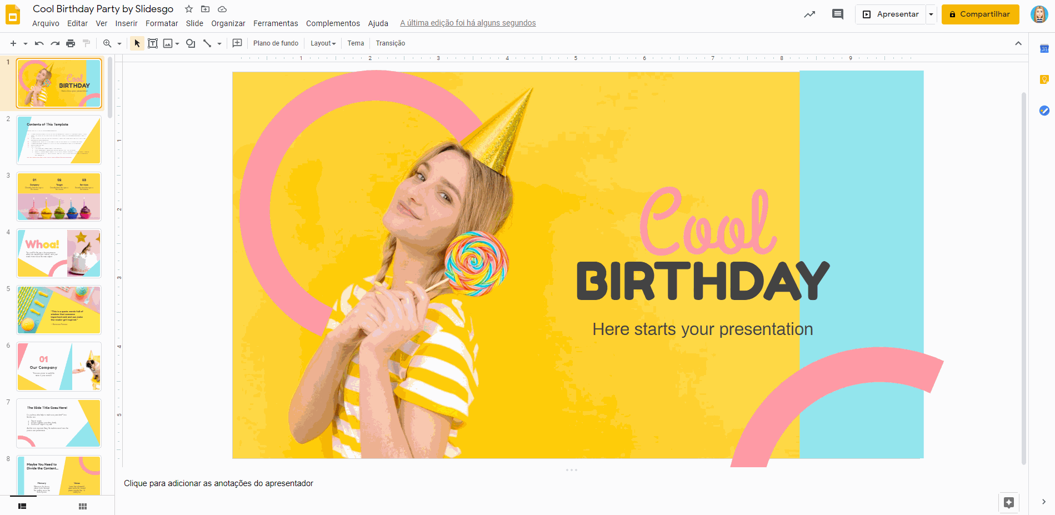Screen dimensions: 1055x515
Task: Open comment history
Action: coord(838,14)
